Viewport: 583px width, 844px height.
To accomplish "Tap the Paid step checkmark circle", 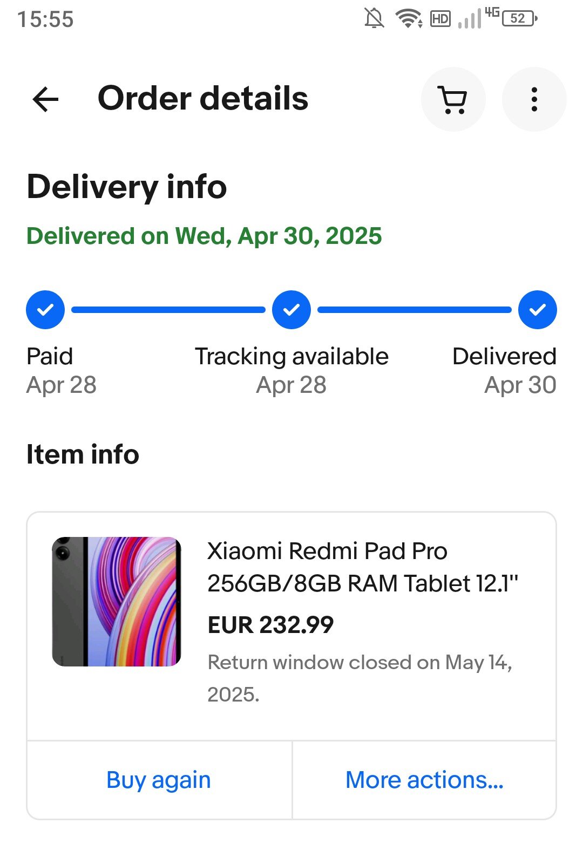I will tap(45, 310).
